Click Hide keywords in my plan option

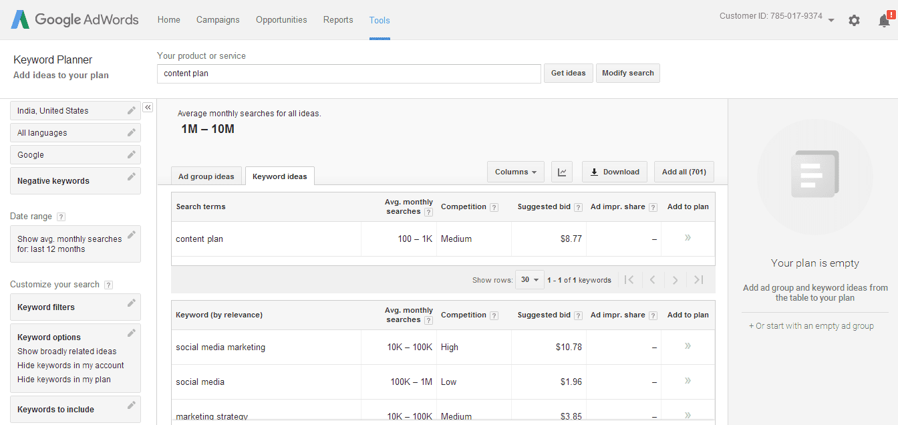click(x=64, y=380)
